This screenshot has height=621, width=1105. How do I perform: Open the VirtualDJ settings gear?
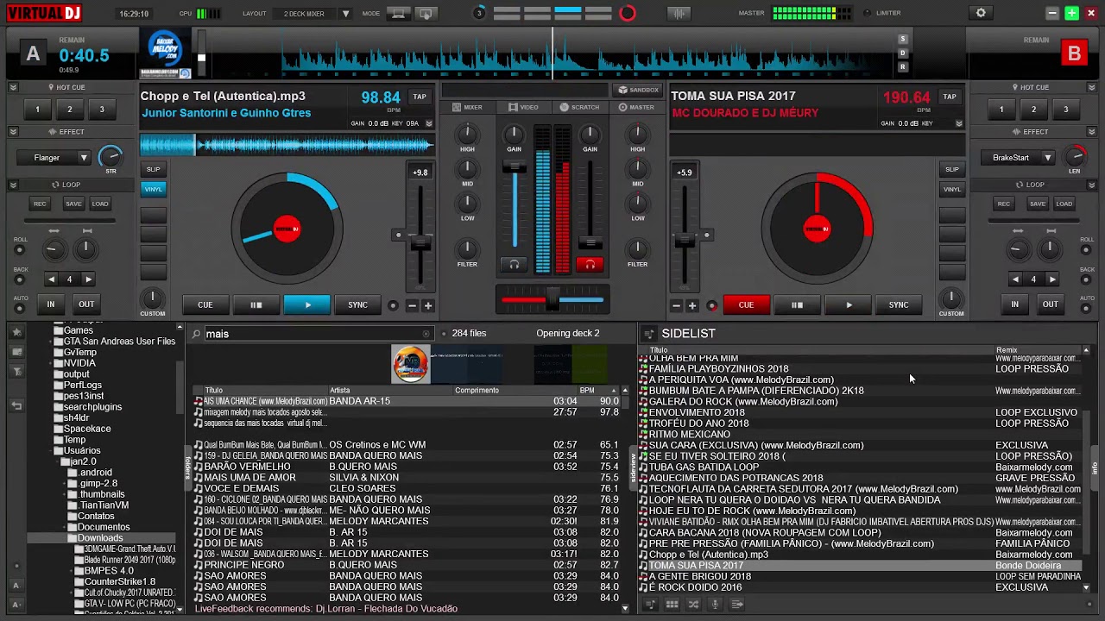click(x=981, y=13)
